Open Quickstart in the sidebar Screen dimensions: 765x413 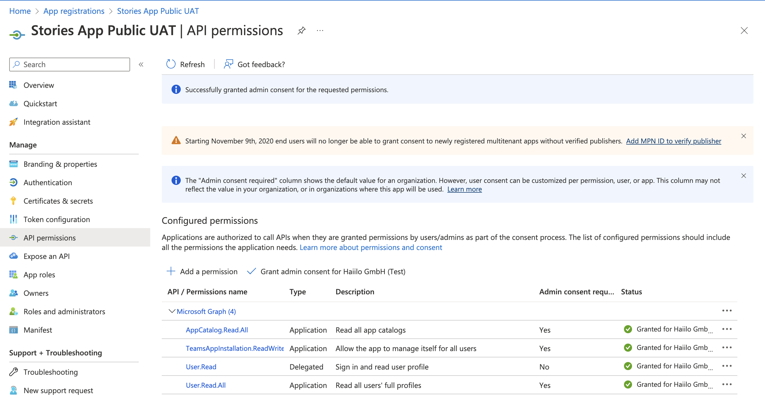point(40,104)
